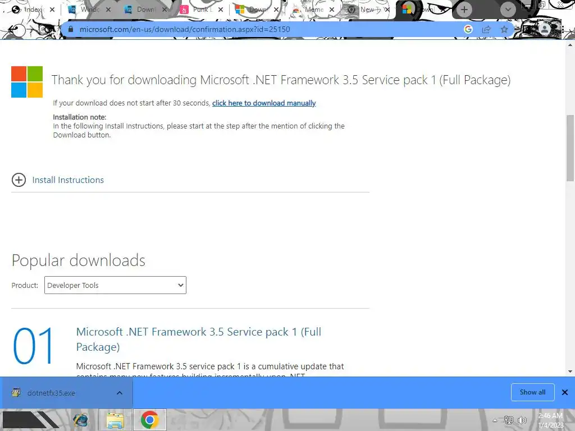Open tab search dropdown arrow
575x431 pixels.
pyautogui.click(x=508, y=10)
